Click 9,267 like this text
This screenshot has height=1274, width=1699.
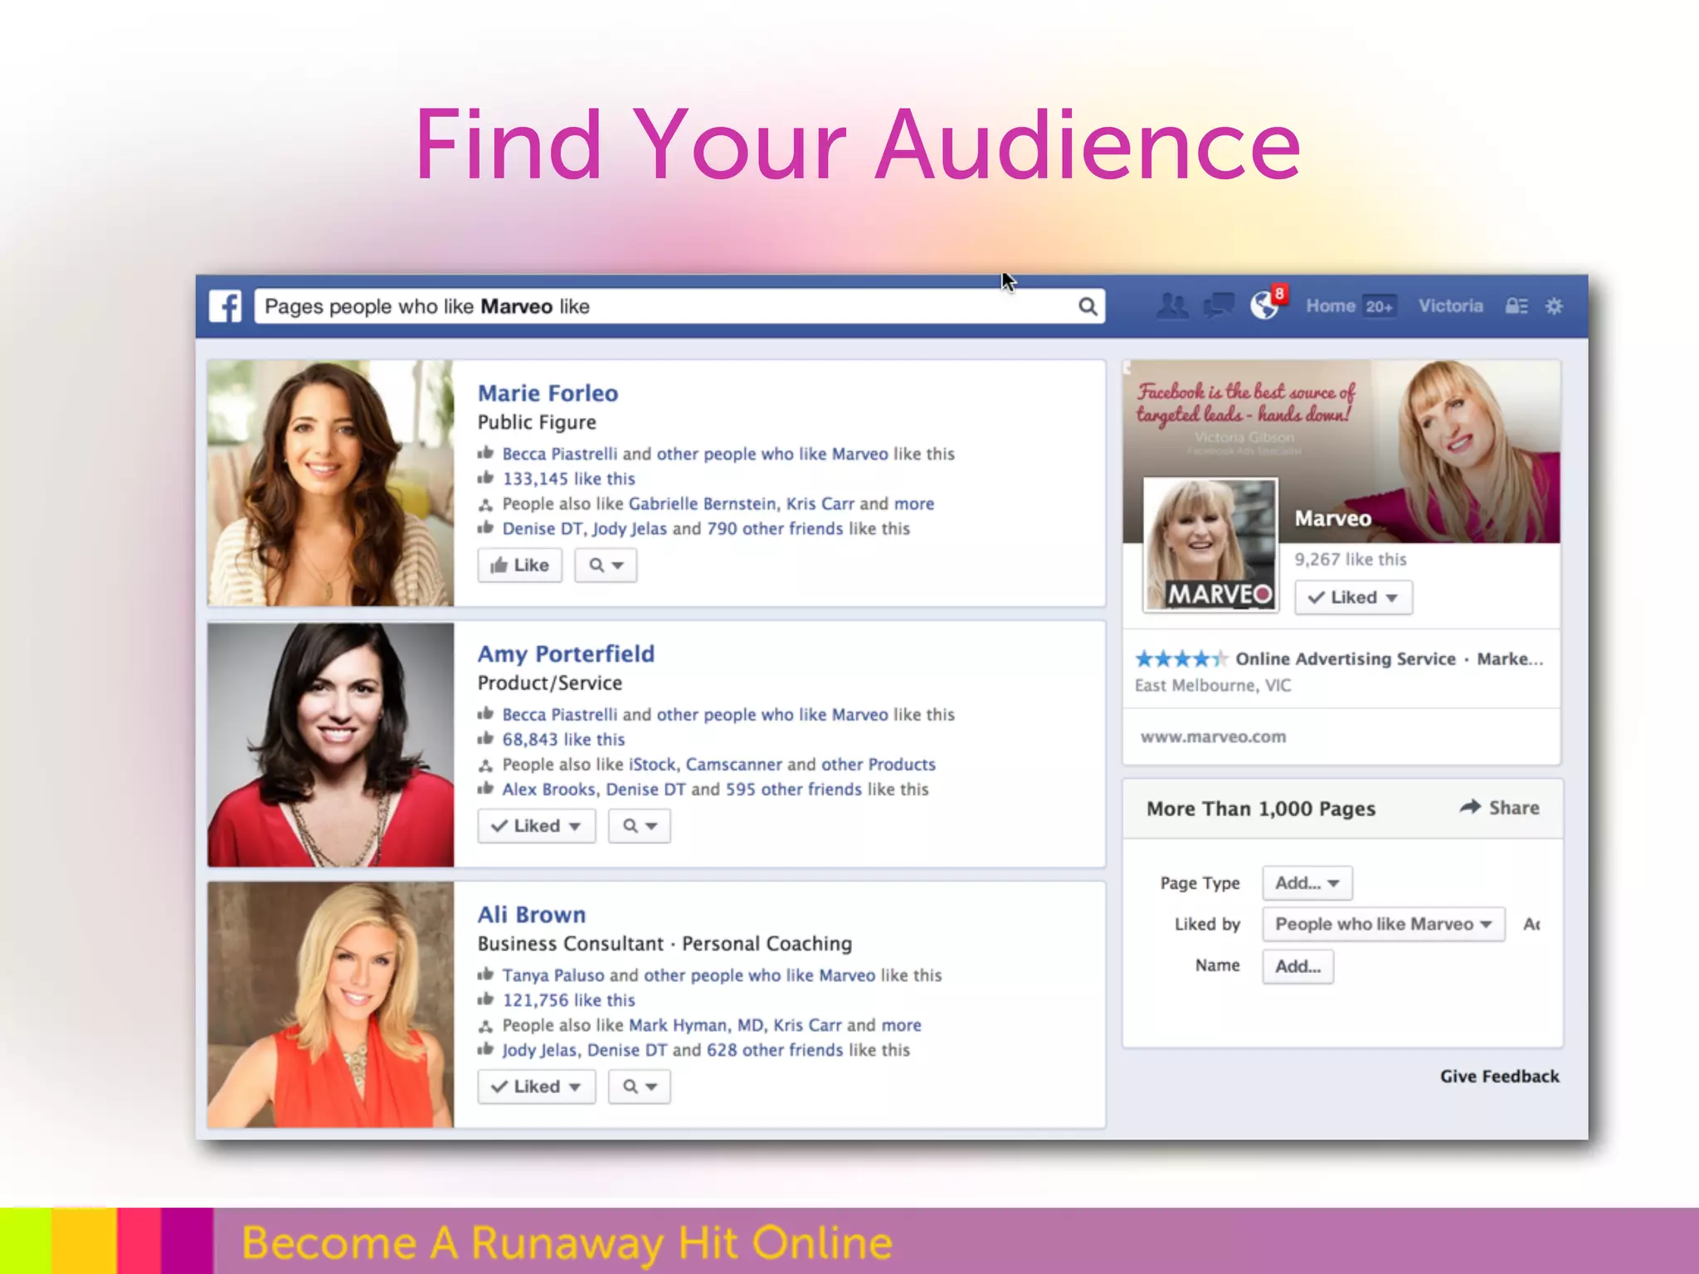coord(1351,560)
